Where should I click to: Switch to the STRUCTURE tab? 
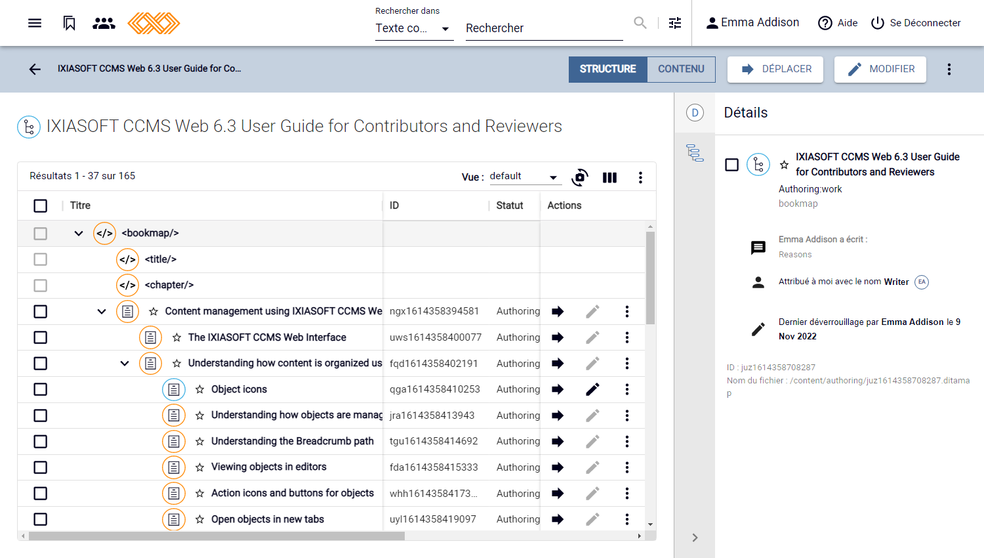(x=608, y=69)
